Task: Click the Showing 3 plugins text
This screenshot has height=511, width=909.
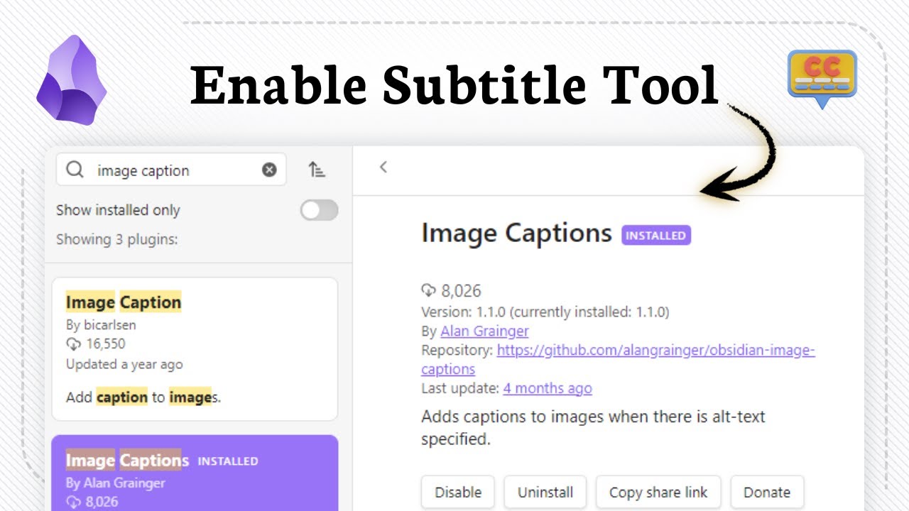Action: coord(117,239)
